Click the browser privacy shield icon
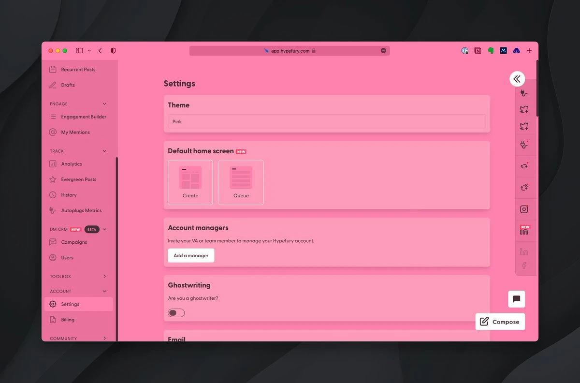The height and width of the screenshot is (383, 580). (113, 50)
